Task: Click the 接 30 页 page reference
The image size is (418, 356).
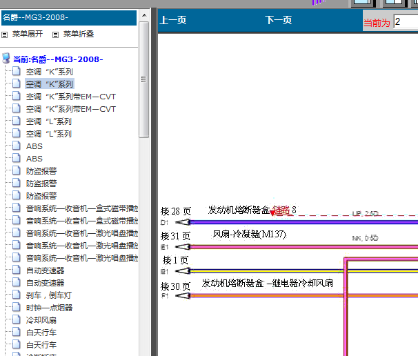Action: pyautogui.click(x=175, y=286)
